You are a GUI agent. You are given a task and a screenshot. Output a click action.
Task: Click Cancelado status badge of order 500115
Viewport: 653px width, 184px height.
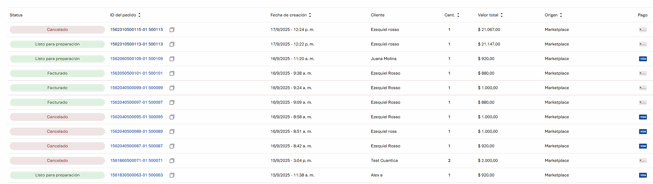click(57, 30)
